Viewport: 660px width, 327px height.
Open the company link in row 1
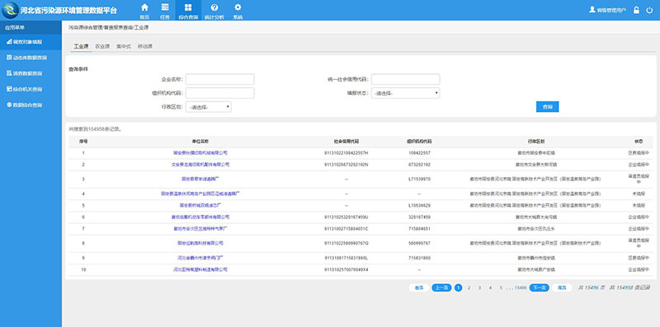point(200,153)
